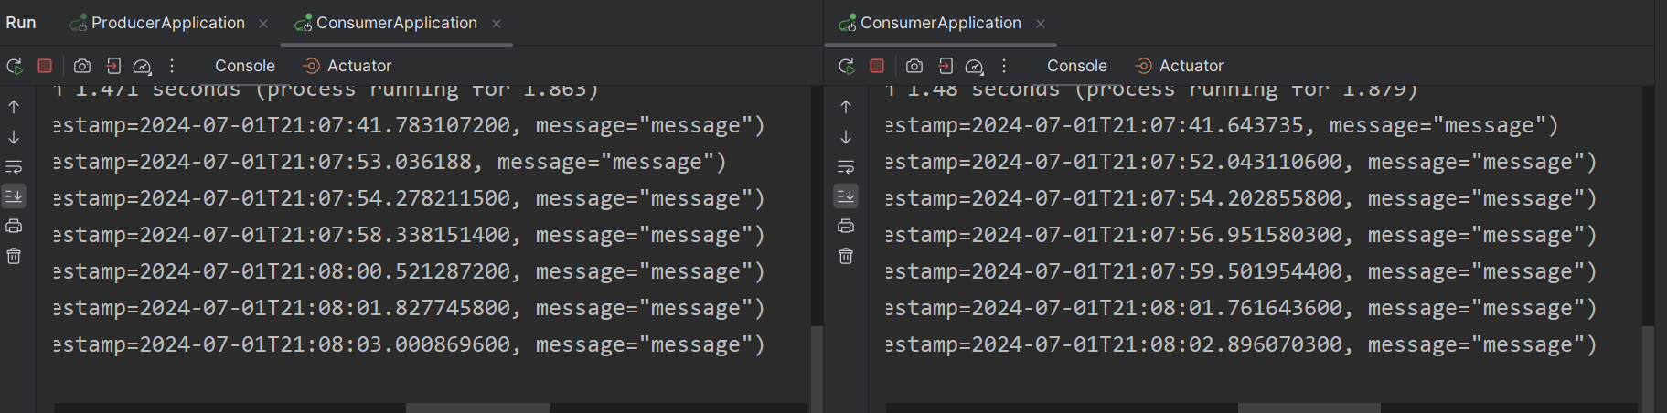Open the Actuator tab in the left pane
Image resolution: width=1667 pixels, height=413 pixels.
pyautogui.click(x=358, y=66)
